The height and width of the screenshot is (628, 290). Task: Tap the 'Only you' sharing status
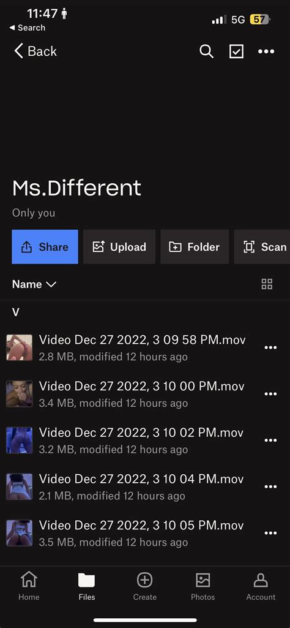click(x=34, y=213)
